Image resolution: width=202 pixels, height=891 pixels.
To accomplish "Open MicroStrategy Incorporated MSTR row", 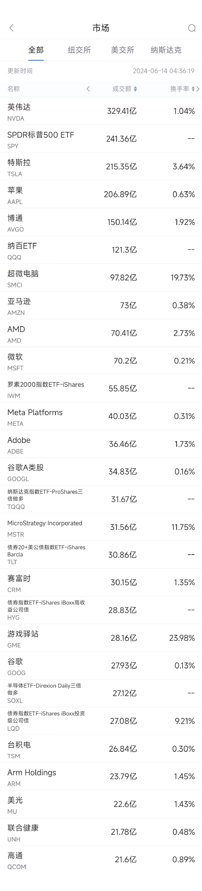I will (x=101, y=527).
